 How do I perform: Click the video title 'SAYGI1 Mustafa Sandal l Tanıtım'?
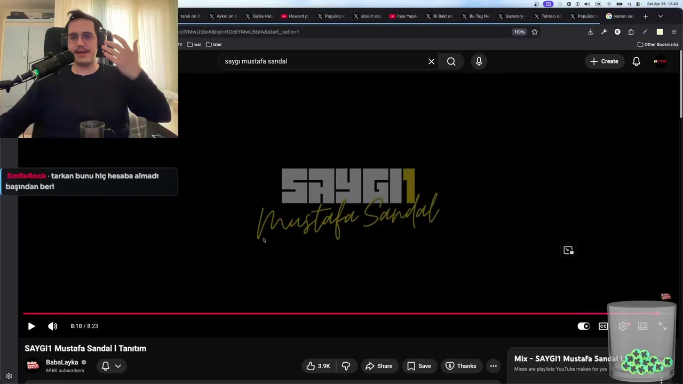85,348
